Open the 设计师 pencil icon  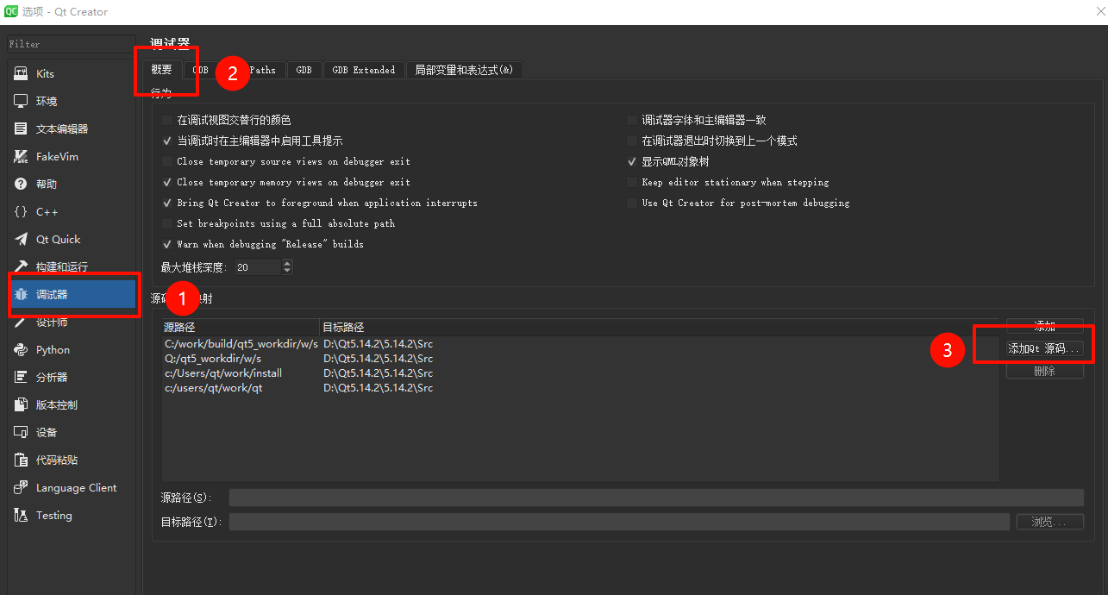pos(21,323)
